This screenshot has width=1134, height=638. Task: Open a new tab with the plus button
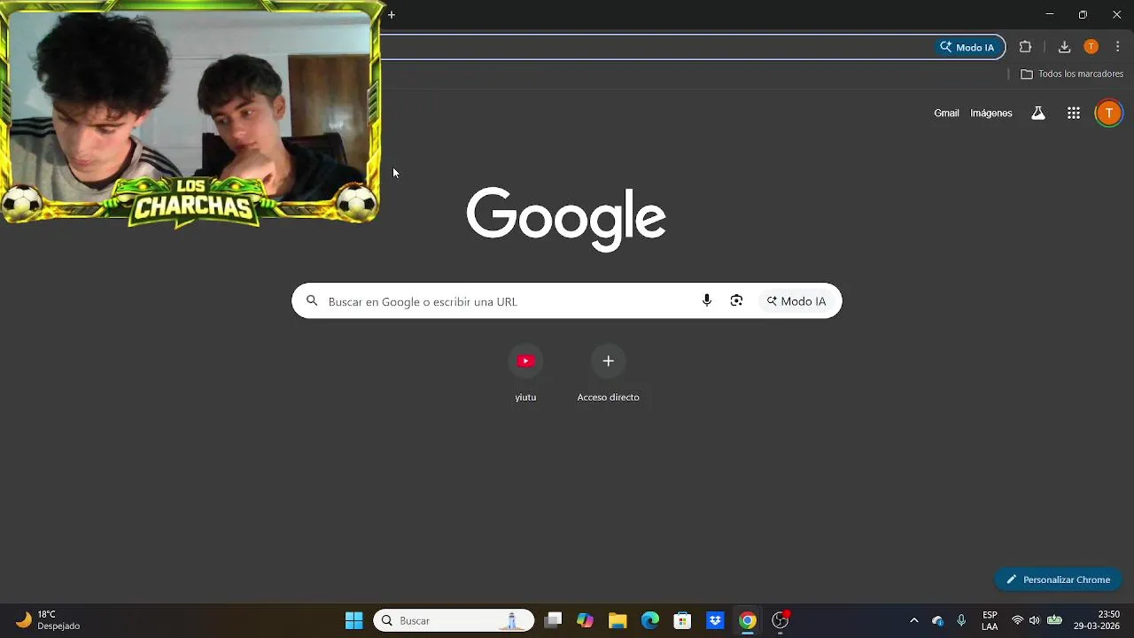click(x=392, y=15)
